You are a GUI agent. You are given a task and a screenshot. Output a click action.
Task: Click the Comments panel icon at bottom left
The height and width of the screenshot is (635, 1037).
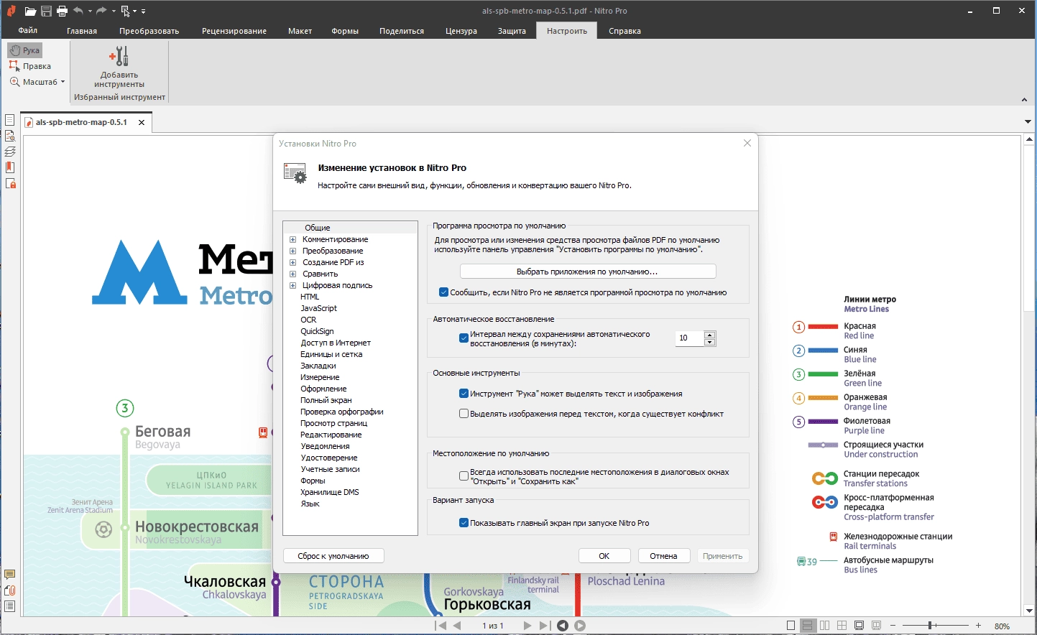[10, 575]
